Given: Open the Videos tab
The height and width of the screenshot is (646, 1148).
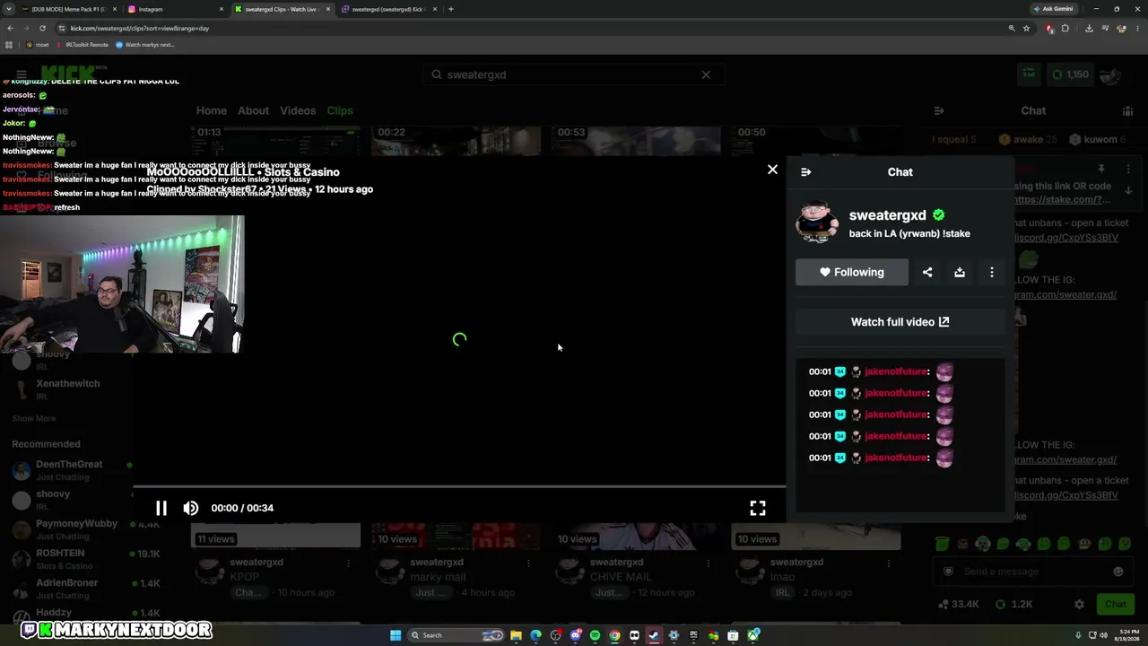Looking at the screenshot, I should tap(298, 110).
